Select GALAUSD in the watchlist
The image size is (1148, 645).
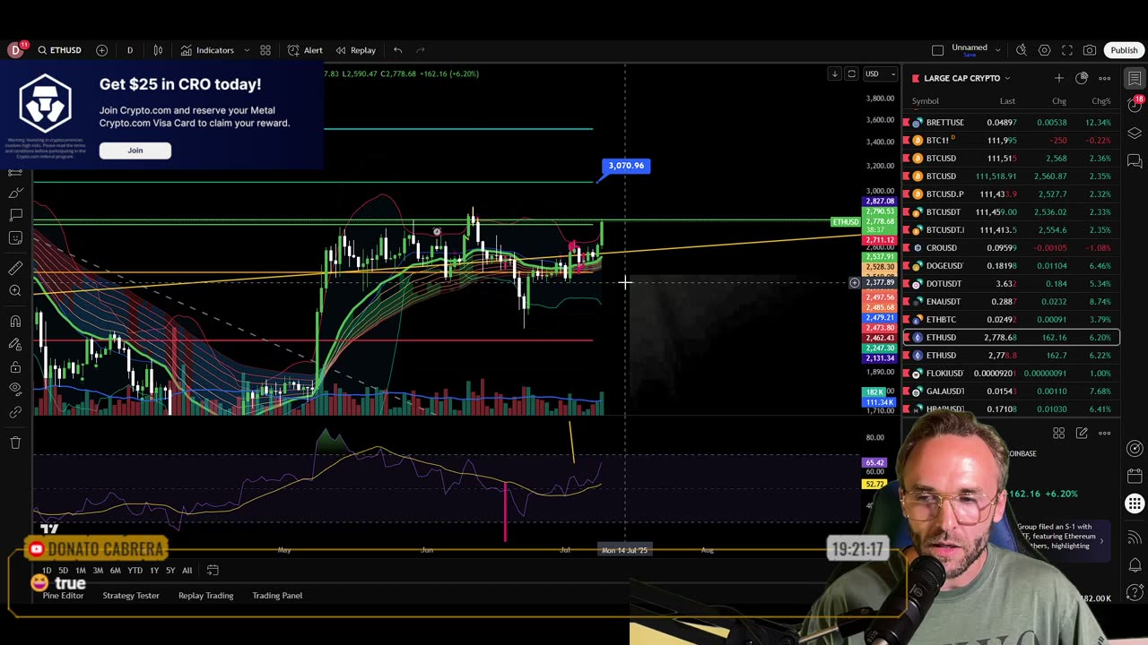tap(1012, 391)
